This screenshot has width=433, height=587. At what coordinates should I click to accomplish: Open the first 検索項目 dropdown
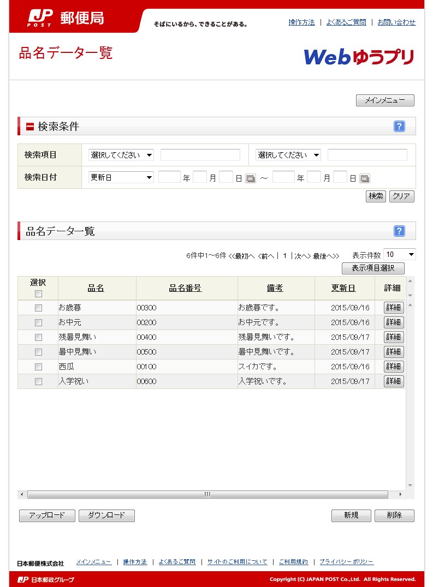tap(121, 155)
